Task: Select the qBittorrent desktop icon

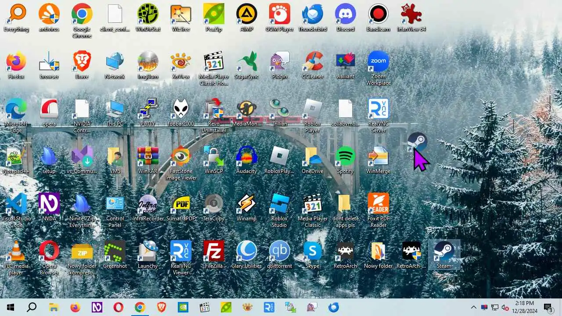Action: (280, 255)
